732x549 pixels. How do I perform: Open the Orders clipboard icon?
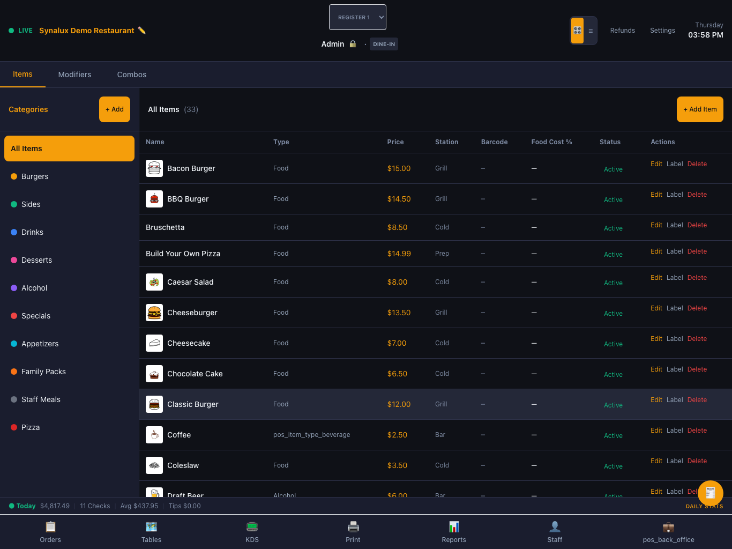[50, 527]
